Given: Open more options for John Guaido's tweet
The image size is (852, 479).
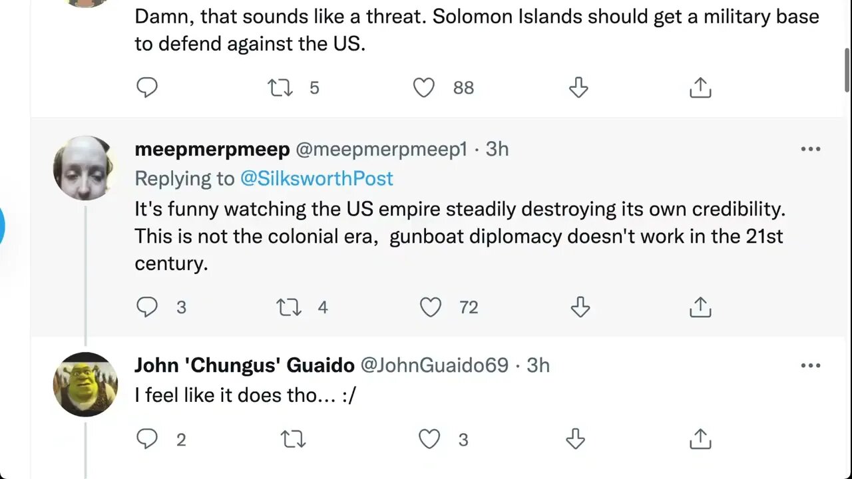Looking at the screenshot, I should [810, 366].
